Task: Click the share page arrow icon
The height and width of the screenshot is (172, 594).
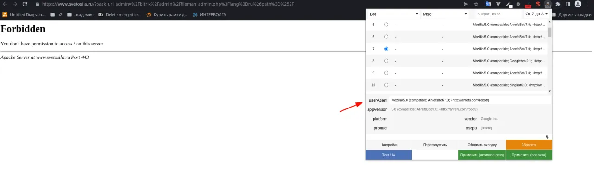Action: 465,4
